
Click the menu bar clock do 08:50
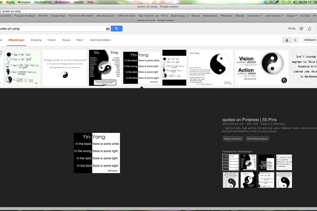pyautogui.click(x=305, y=2)
